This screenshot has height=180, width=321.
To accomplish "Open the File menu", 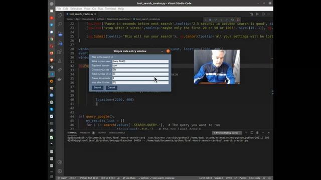I will [59, 8].
